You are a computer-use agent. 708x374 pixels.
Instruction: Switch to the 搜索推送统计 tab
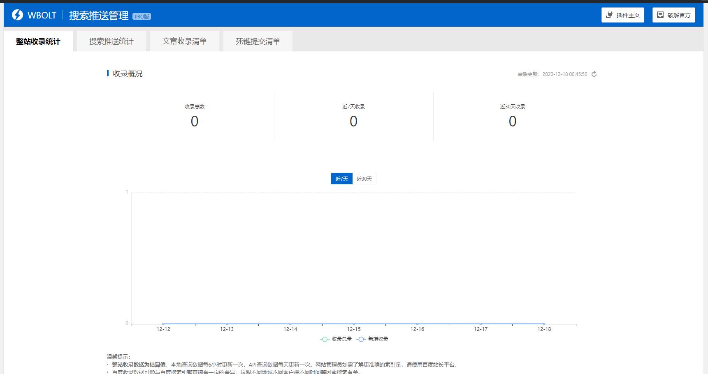pyautogui.click(x=111, y=41)
